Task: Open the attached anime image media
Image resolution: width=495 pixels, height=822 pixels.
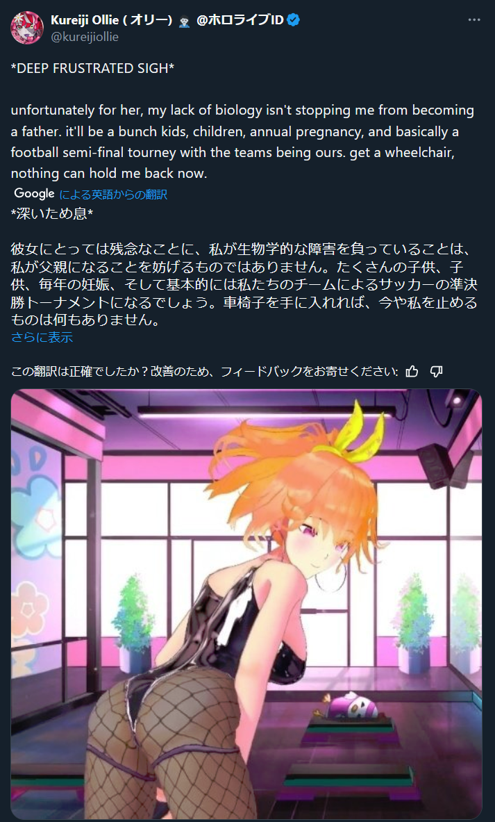Action: (246, 603)
